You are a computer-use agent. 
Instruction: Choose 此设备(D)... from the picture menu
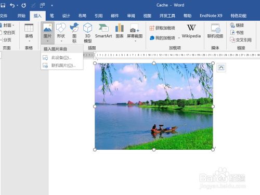coord(62,58)
